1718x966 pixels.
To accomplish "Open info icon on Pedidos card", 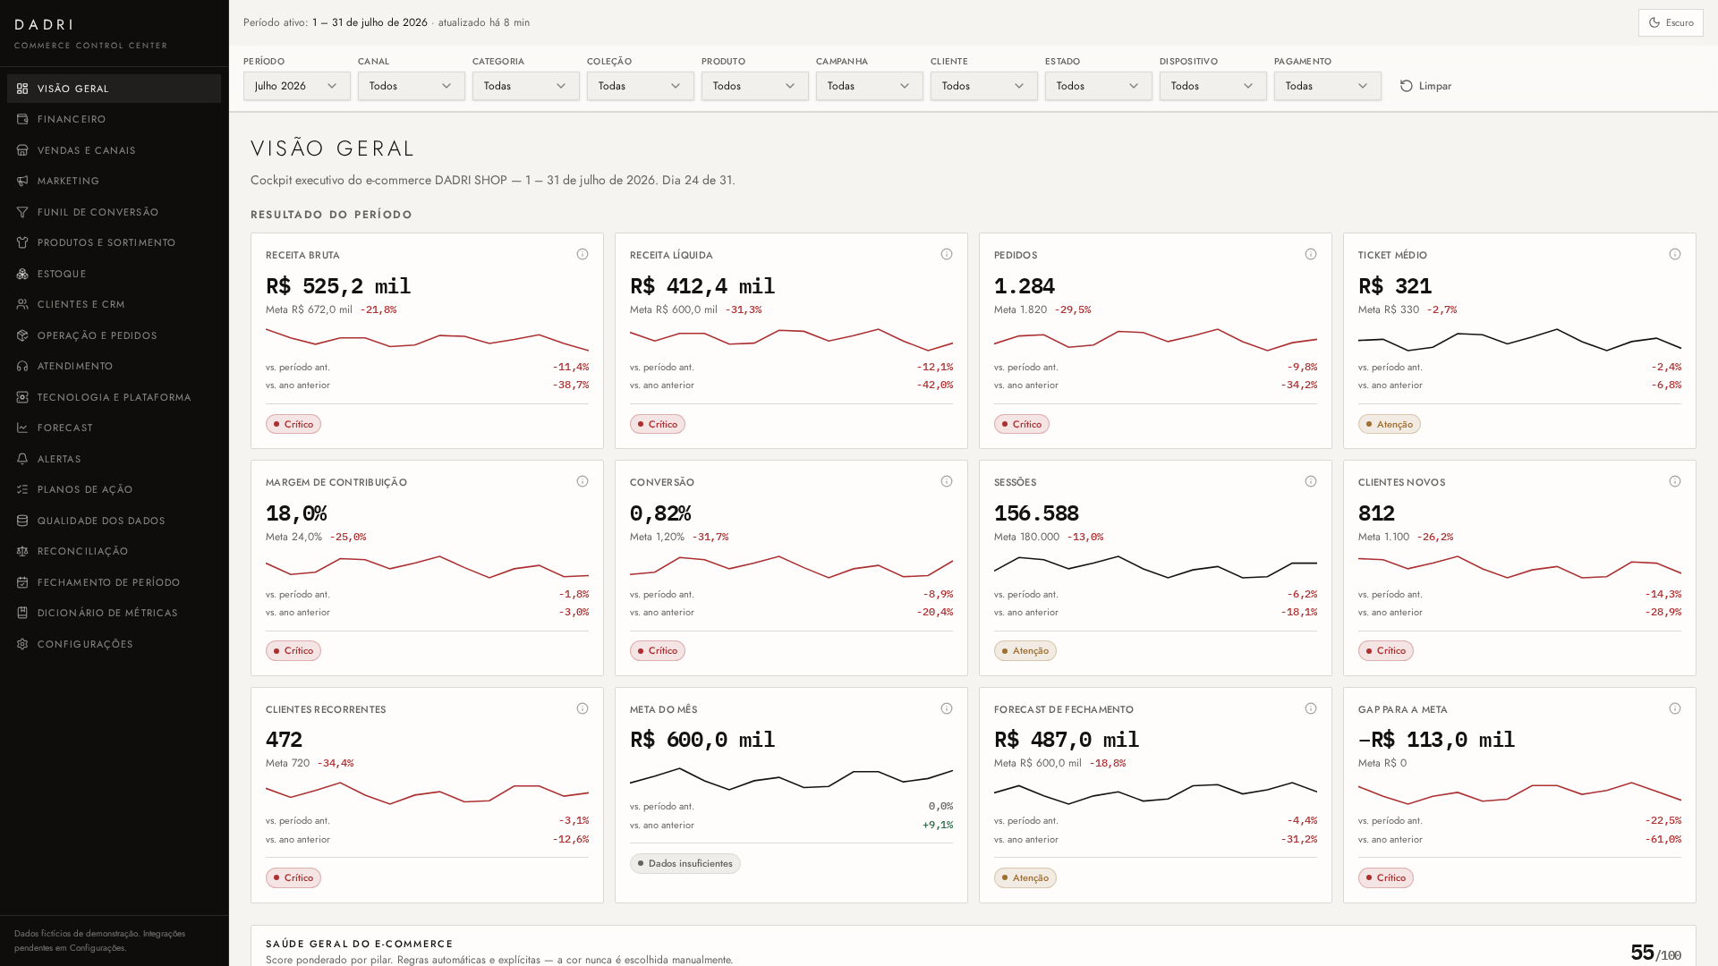I will 1311,255.
